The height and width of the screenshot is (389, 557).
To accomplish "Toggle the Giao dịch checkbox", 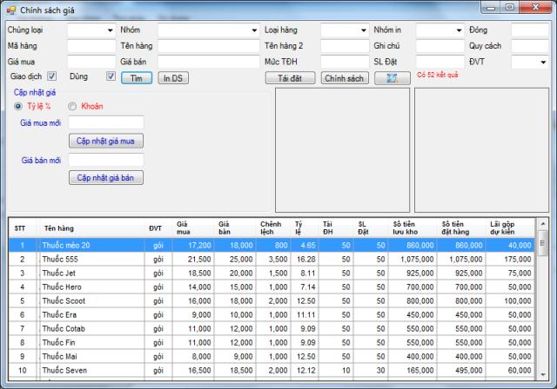I will click(x=52, y=76).
